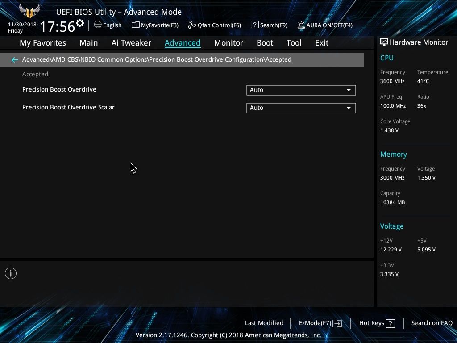Click +5V reading 5.095 V

[x=426, y=250]
